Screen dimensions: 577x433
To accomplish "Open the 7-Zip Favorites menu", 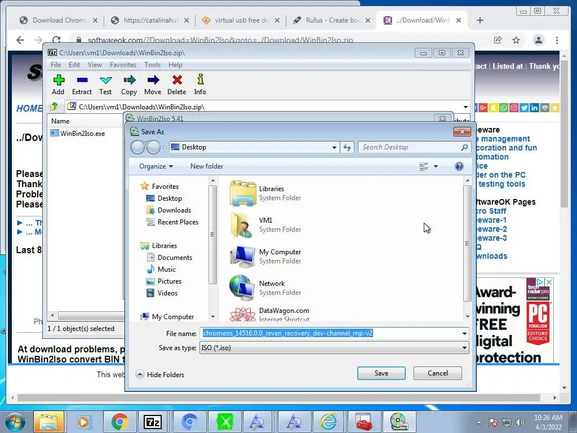I will pos(123,65).
